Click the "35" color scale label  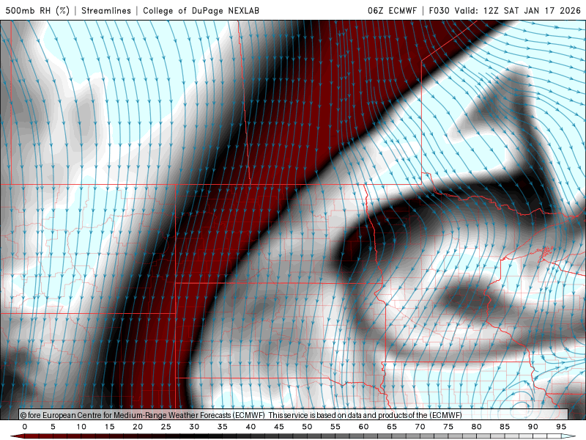click(x=223, y=427)
